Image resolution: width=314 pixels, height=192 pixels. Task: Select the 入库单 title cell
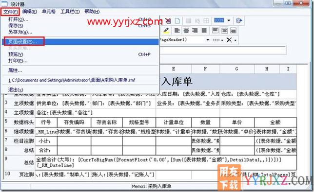[x=228, y=82]
